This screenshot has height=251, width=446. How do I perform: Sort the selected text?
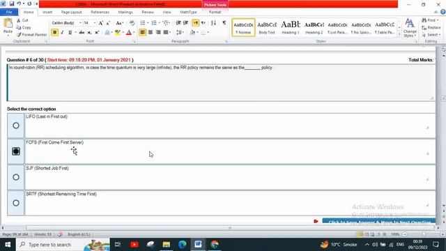(214, 23)
